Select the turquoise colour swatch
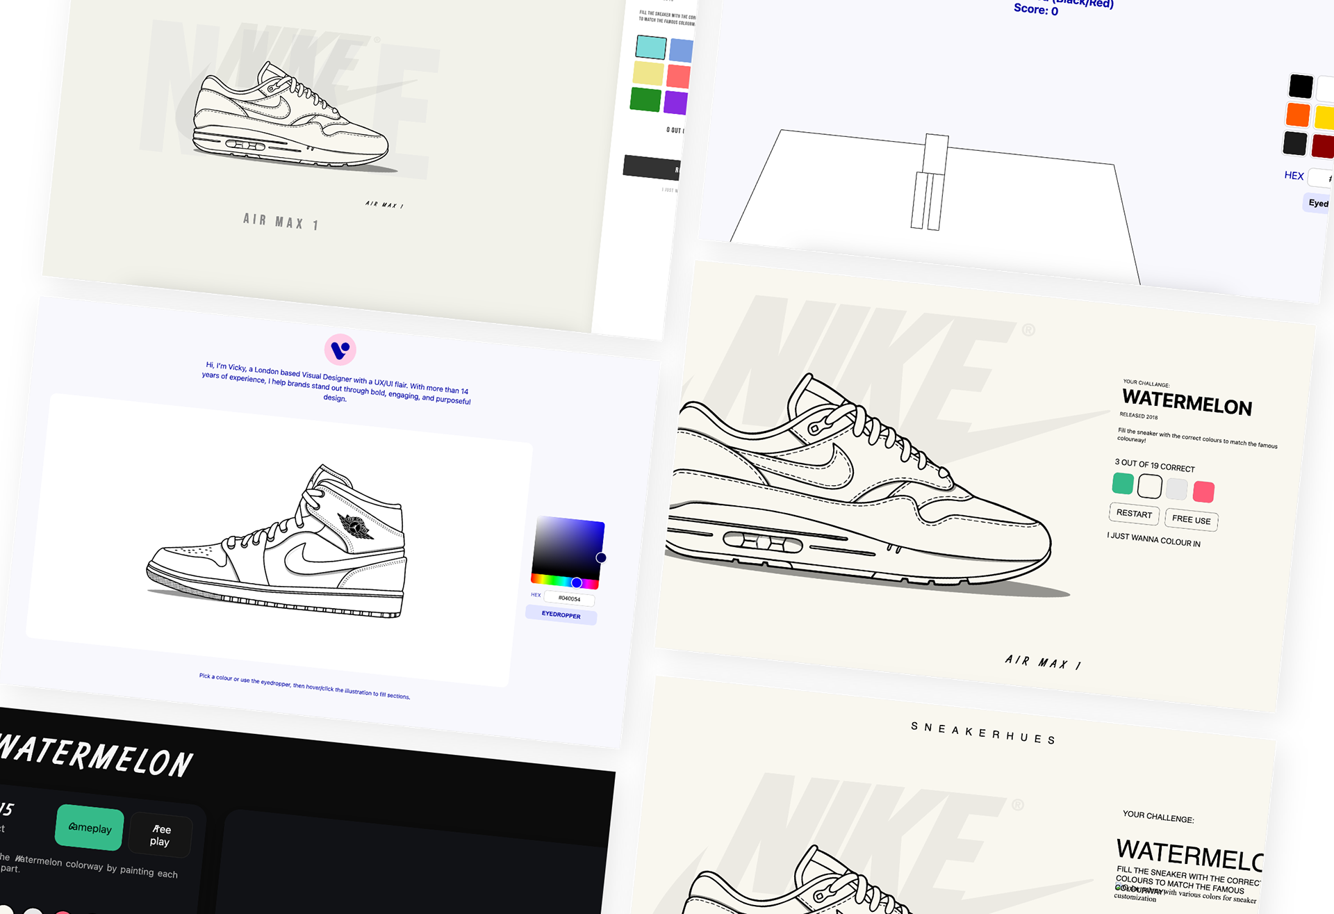Viewport: 1334px width, 914px height. [651, 47]
